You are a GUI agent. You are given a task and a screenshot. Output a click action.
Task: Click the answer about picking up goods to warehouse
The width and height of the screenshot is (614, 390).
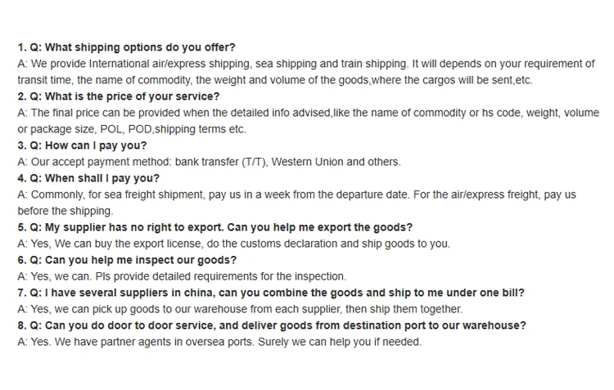click(x=240, y=309)
